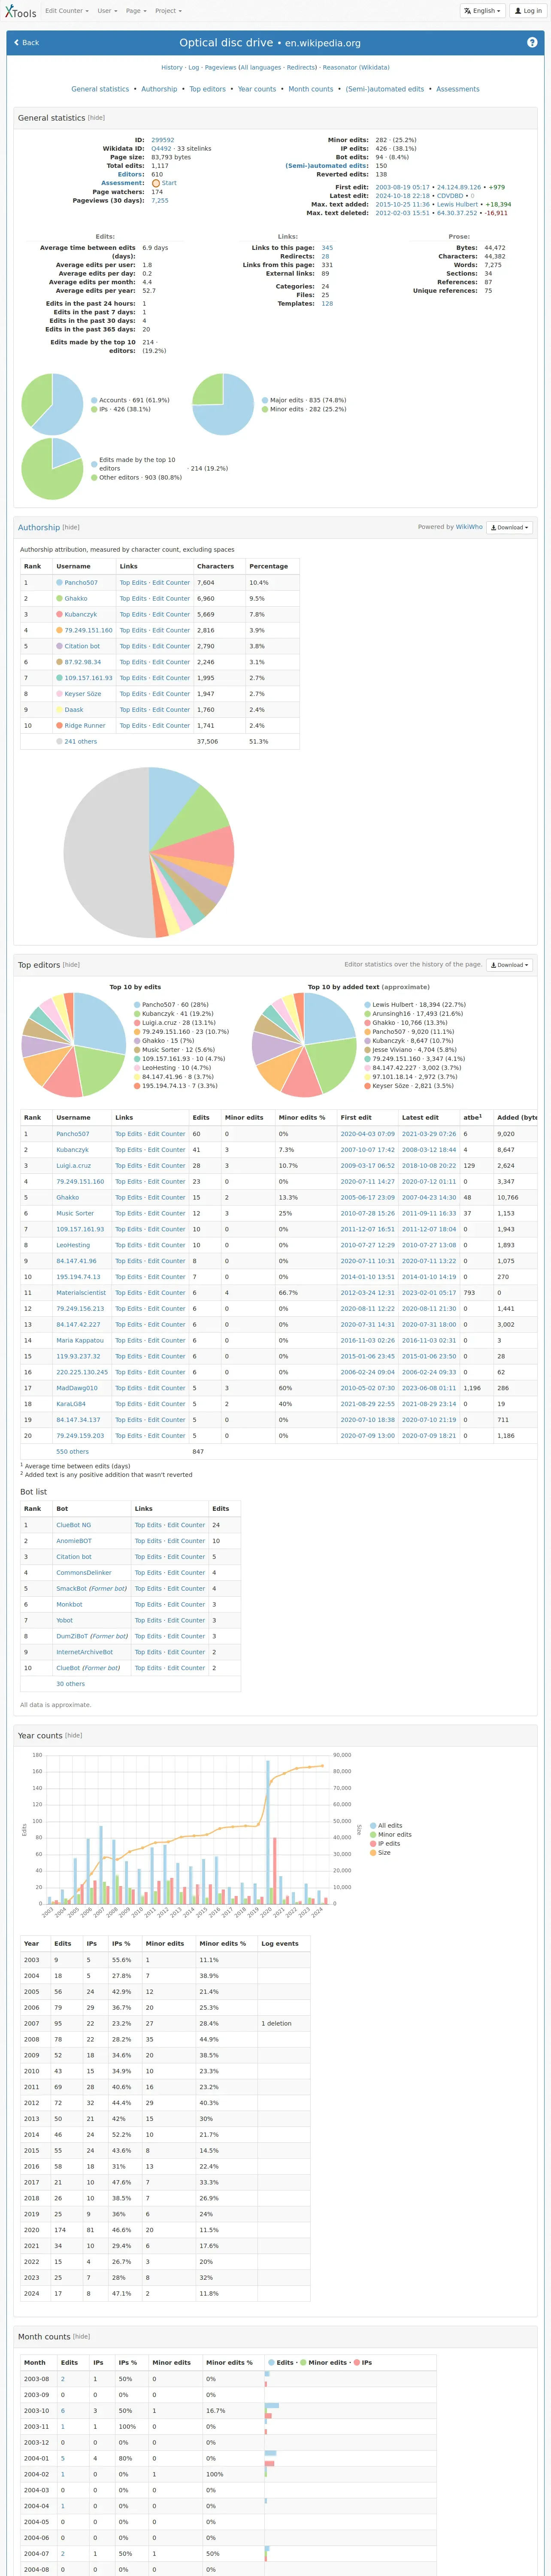This screenshot has height=2576, width=551.
Task: Open the en.wikipedia.org title link
Action: pyautogui.click(x=323, y=43)
